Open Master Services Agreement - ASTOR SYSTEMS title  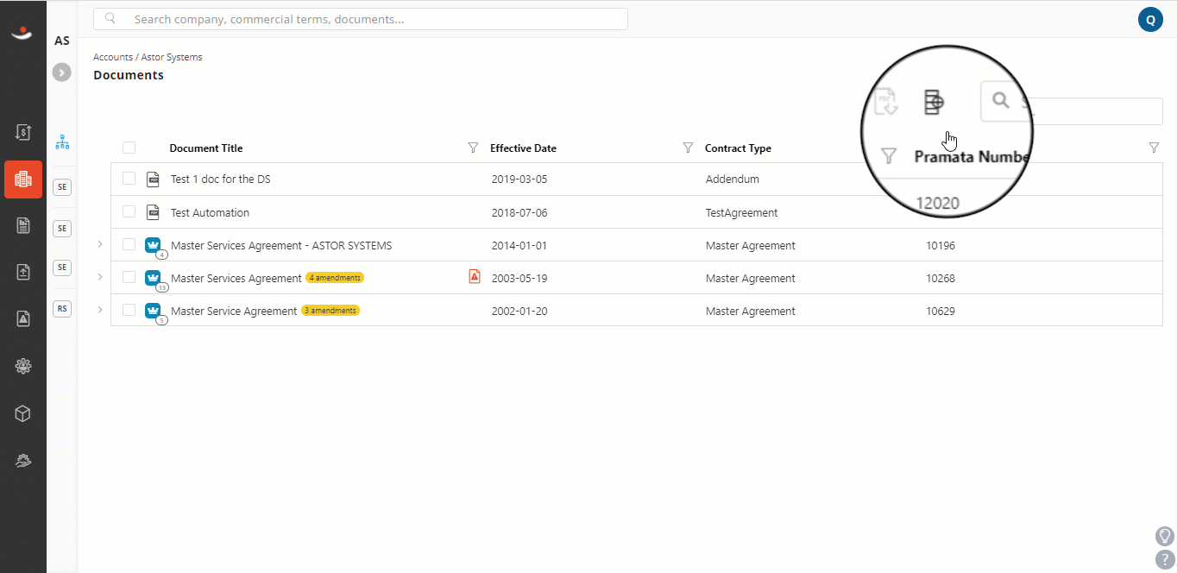point(281,245)
